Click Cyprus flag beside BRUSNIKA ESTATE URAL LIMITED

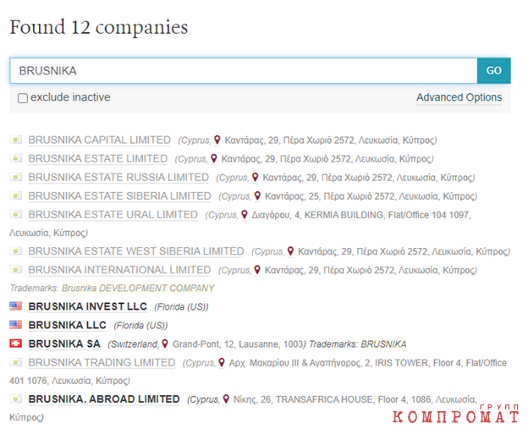(15, 214)
